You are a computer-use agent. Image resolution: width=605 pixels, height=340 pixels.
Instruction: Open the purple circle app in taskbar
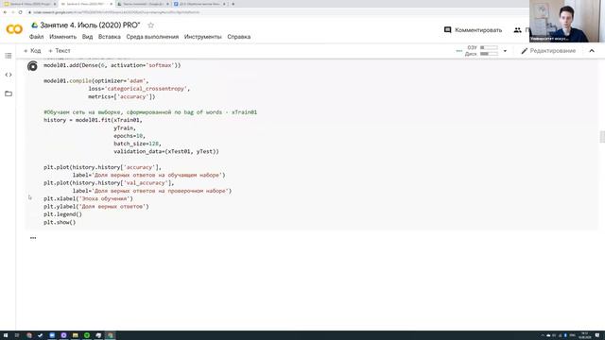coord(63,335)
